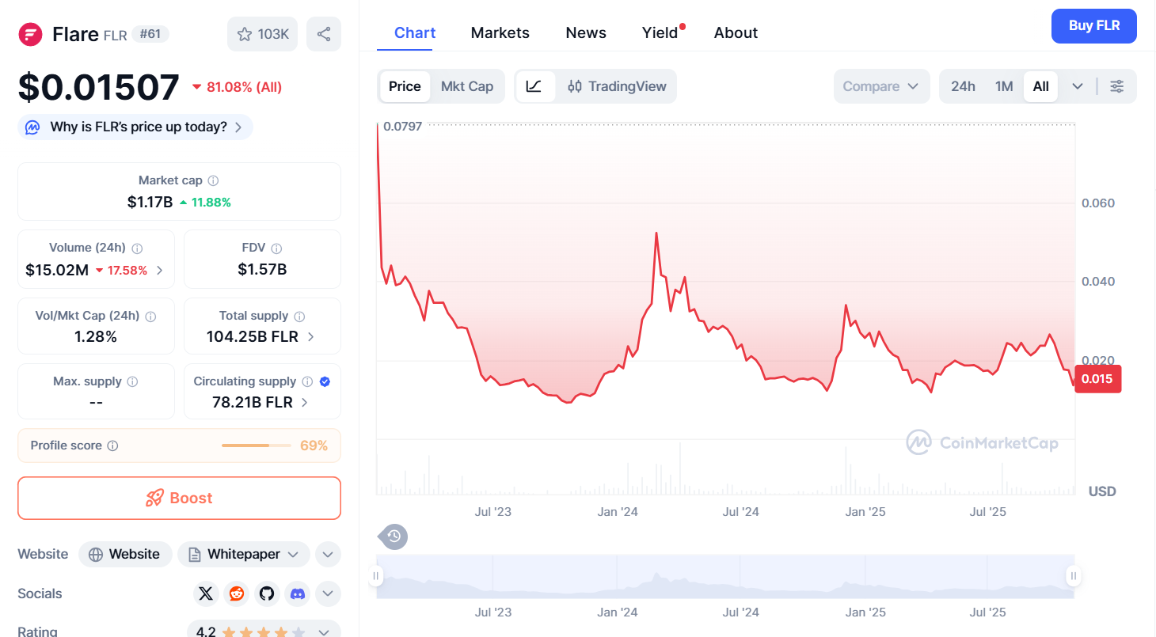The height and width of the screenshot is (637, 1156).
Task: Select the line chart icon
Action: [x=535, y=86]
